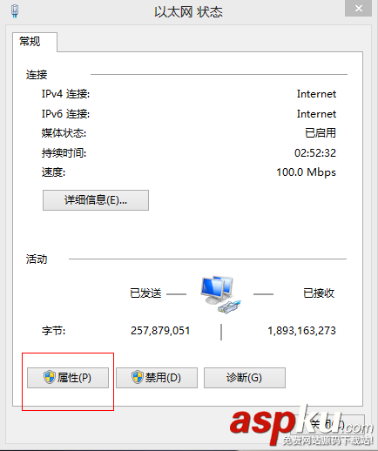Viewport: 378px width, 451px height.
Task: Click the received bytes 1,893,163,273 value
Action: pos(301,331)
